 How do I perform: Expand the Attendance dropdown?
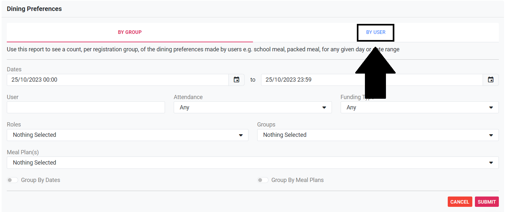(252, 107)
